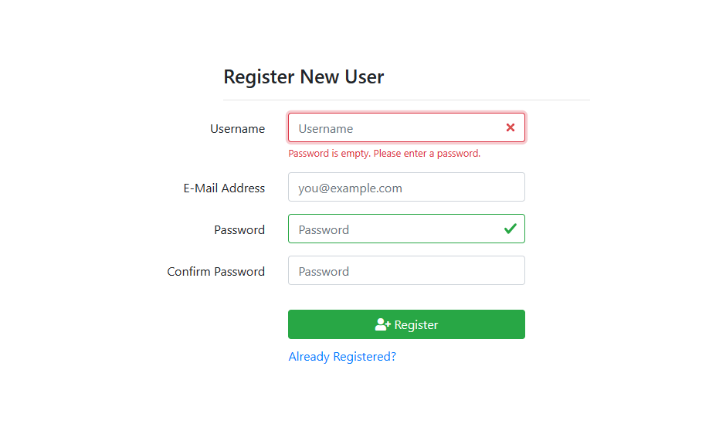Open the Already Registered? link

click(x=342, y=356)
